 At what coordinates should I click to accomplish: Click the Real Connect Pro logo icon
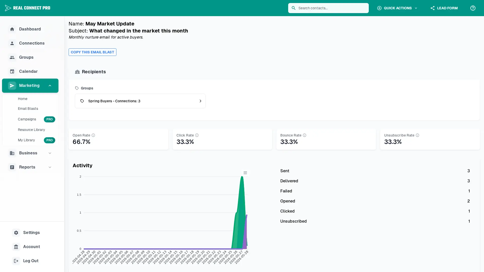[x=8, y=8]
